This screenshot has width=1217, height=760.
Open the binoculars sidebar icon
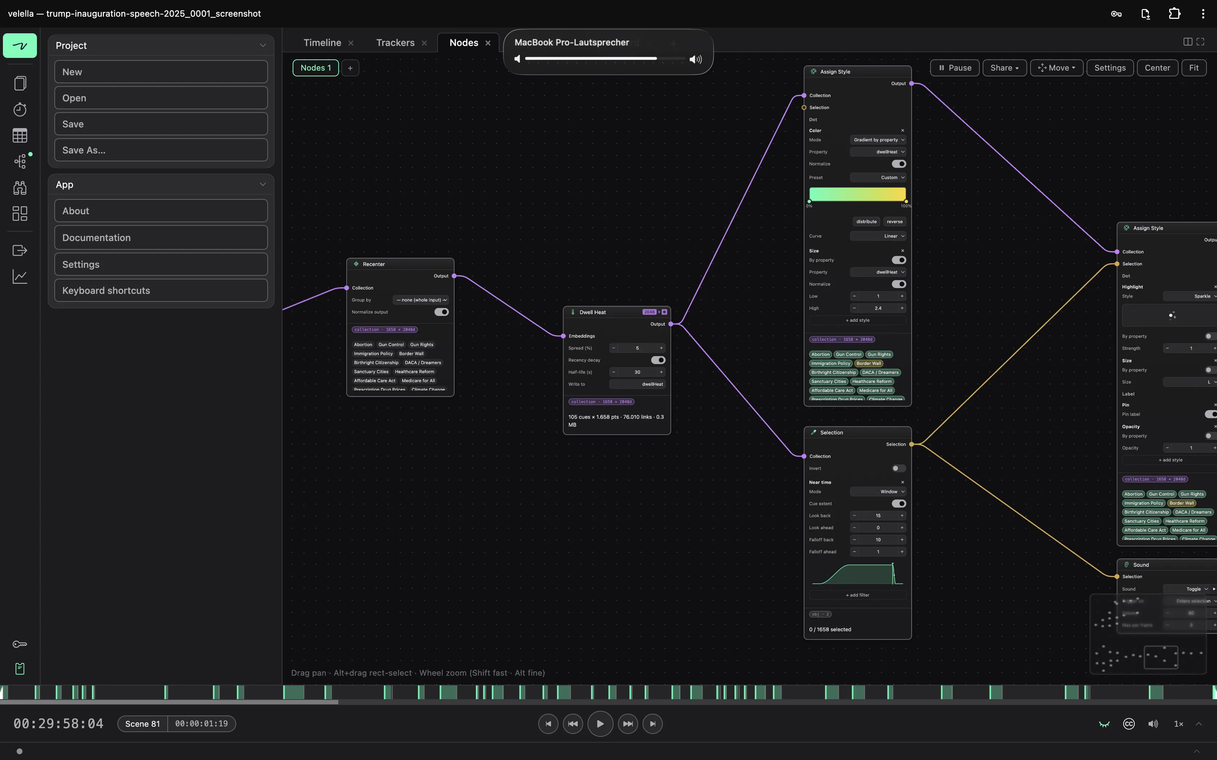[20, 187]
